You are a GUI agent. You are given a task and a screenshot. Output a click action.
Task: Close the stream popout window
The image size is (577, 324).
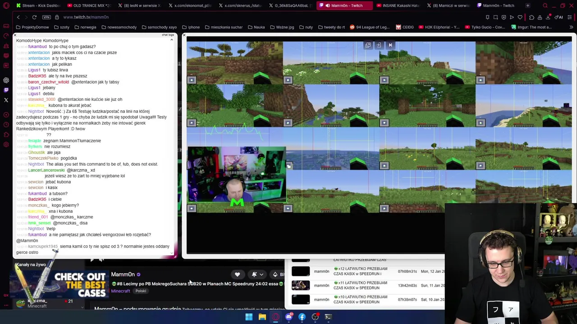(184, 35)
